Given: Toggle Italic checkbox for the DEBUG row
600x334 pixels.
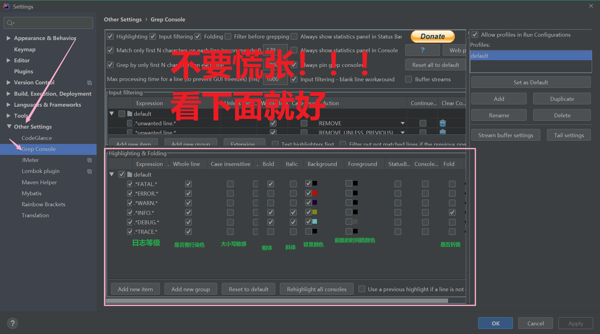Looking at the screenshot, I should tap(293, 222).
